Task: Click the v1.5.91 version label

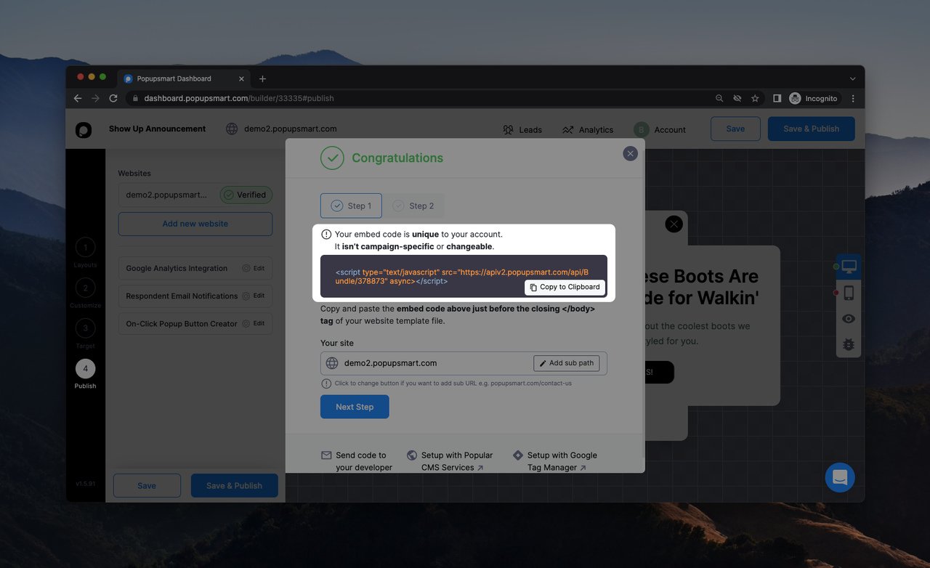Action: (x=85, y=483)
